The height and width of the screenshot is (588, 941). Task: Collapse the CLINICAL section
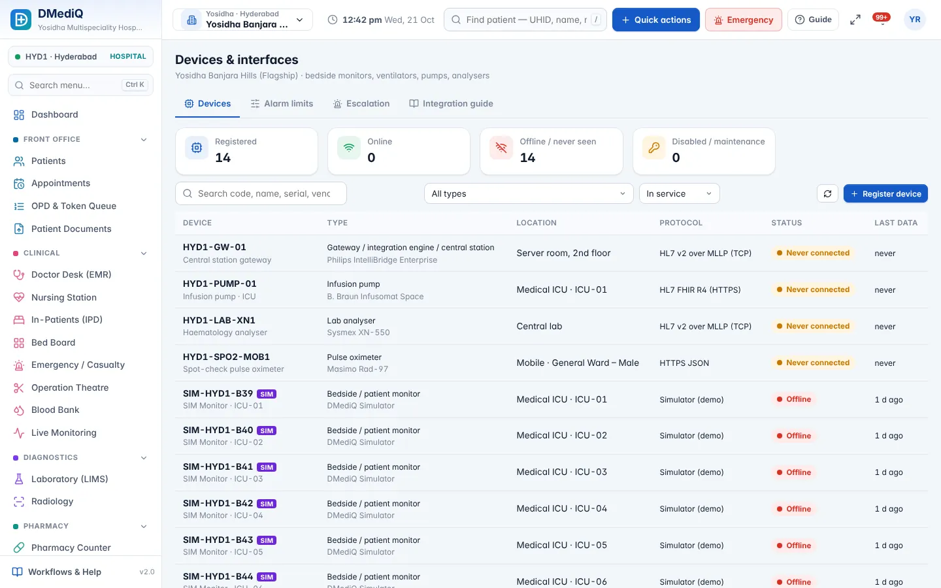pyautogui.click(x=144, y=253)
